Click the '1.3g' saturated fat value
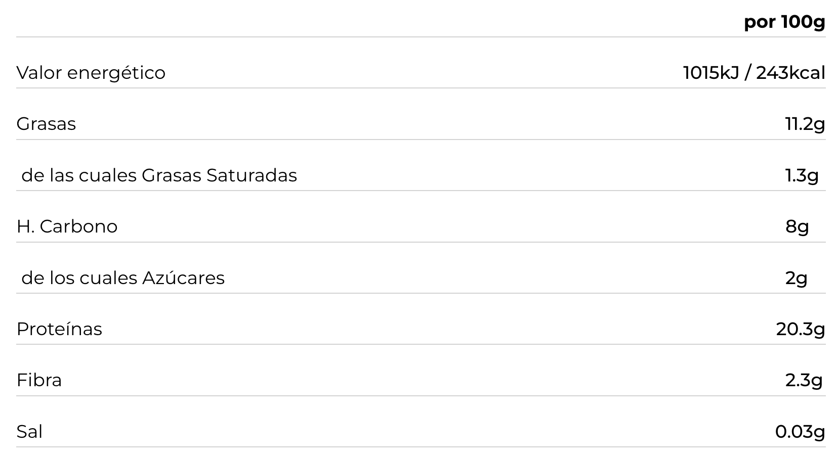Image resolution: width=837 pixels, height=459 pixels. tap(802, 175)
